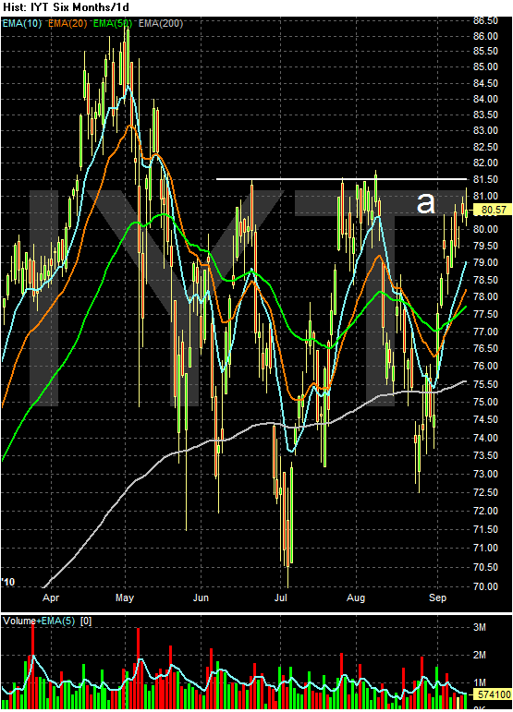The image size is (513, 712).
Task: Click the 73.00 price axis label
Action: pyautogui.click(x=486, y=474)
